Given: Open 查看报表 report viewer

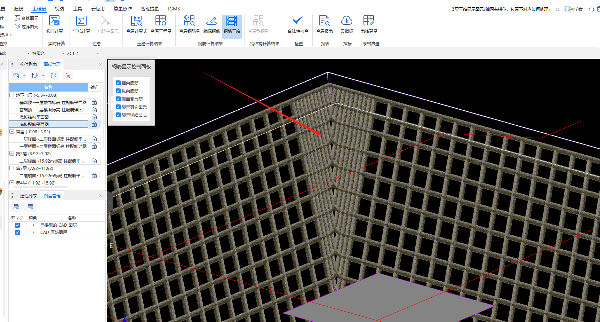Looking at the screenshot, I should click(325, 24).
